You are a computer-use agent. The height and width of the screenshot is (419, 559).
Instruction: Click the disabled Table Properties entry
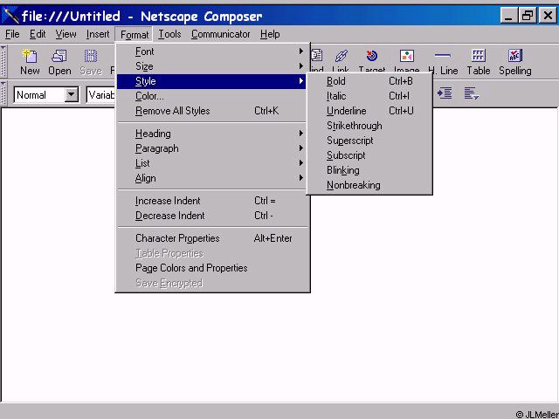(211, 253)
